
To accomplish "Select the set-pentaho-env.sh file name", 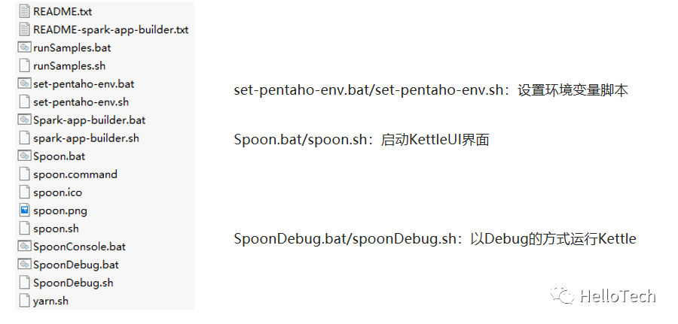I will pos(81,102).
